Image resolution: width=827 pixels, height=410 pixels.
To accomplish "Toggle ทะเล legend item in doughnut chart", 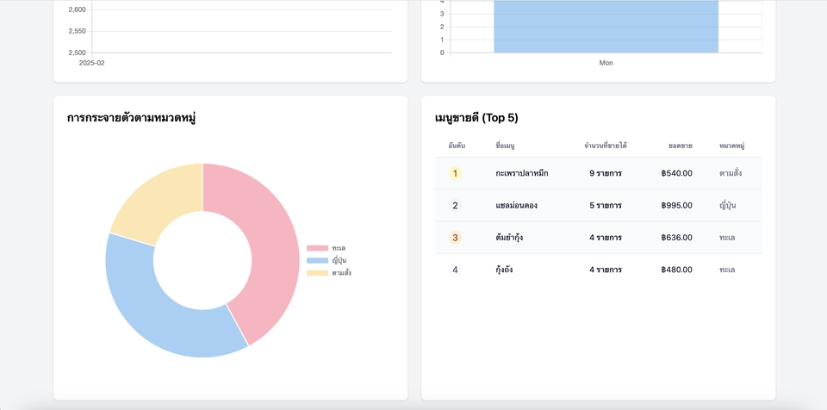I will (326, 248).
